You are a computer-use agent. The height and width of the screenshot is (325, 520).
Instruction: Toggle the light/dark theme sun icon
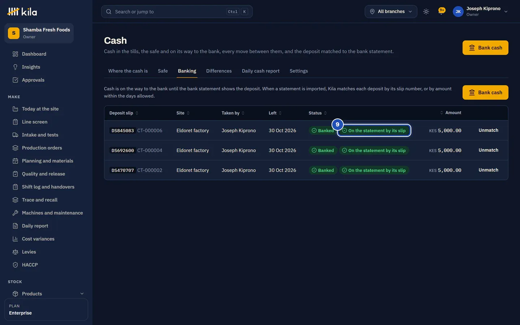click(426, 12)
